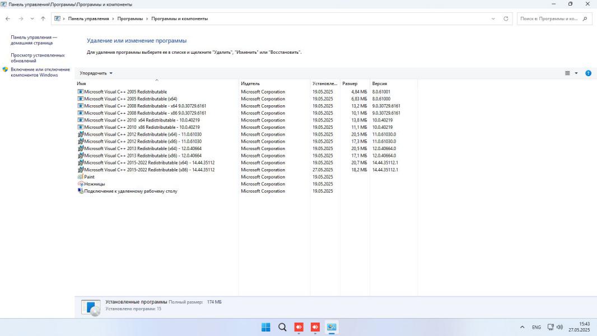Select 'Microsoft Visual C++ 2015-2022 Redistributable (x64)' row name
The height and width of the screenshot is (336, 597).
[149, 163]
